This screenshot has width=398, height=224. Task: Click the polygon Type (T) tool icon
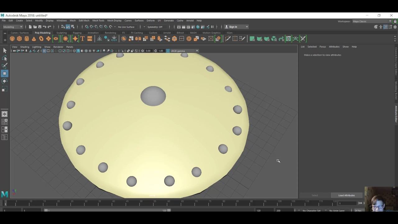click(82, 39)
